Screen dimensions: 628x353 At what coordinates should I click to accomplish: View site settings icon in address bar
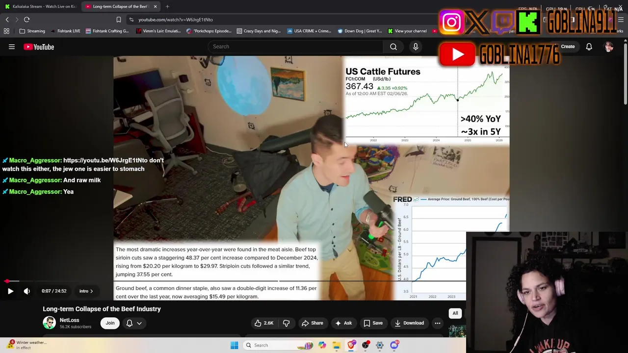131,20
